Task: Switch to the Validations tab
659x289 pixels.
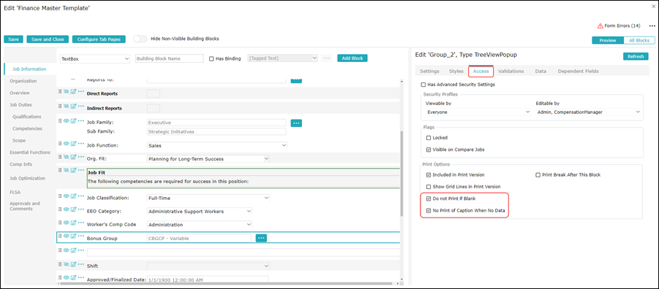Action: coord(511,72)
